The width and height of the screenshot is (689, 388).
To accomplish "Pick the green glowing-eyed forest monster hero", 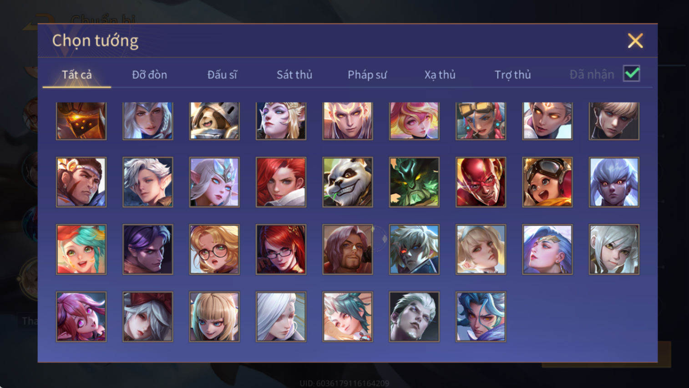I will (414, 182).
